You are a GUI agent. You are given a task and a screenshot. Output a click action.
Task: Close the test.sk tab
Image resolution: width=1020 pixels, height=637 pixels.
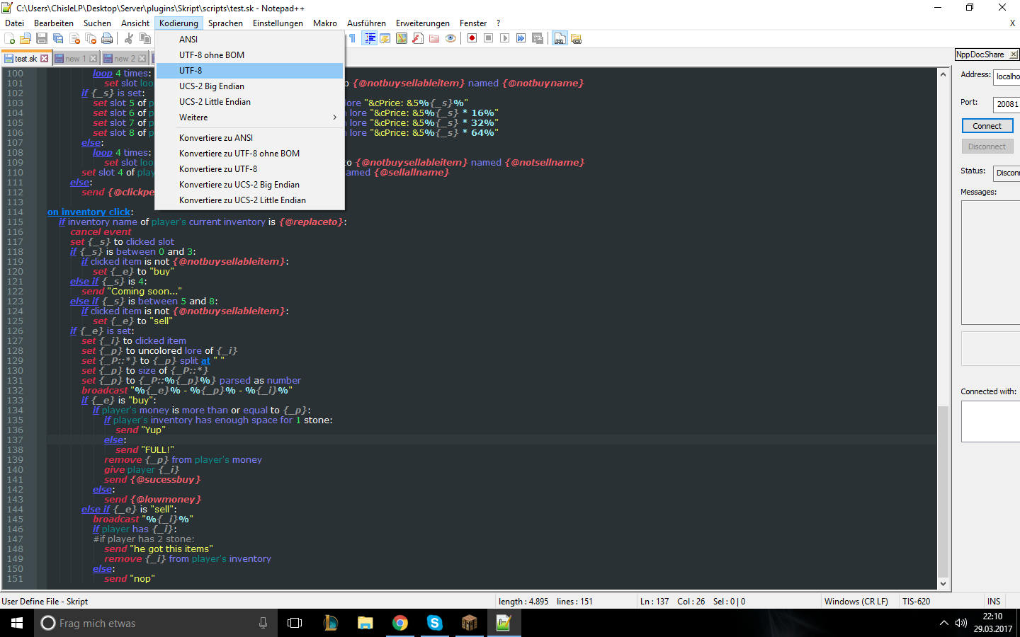pos(45,59)
